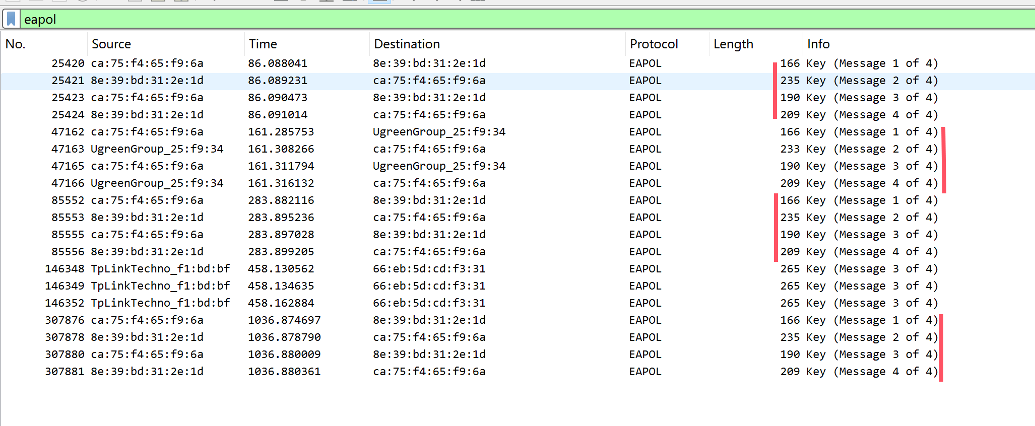
Task: Click the eapol display filter field
Action: pyautogui.click(x=528, y=19)
